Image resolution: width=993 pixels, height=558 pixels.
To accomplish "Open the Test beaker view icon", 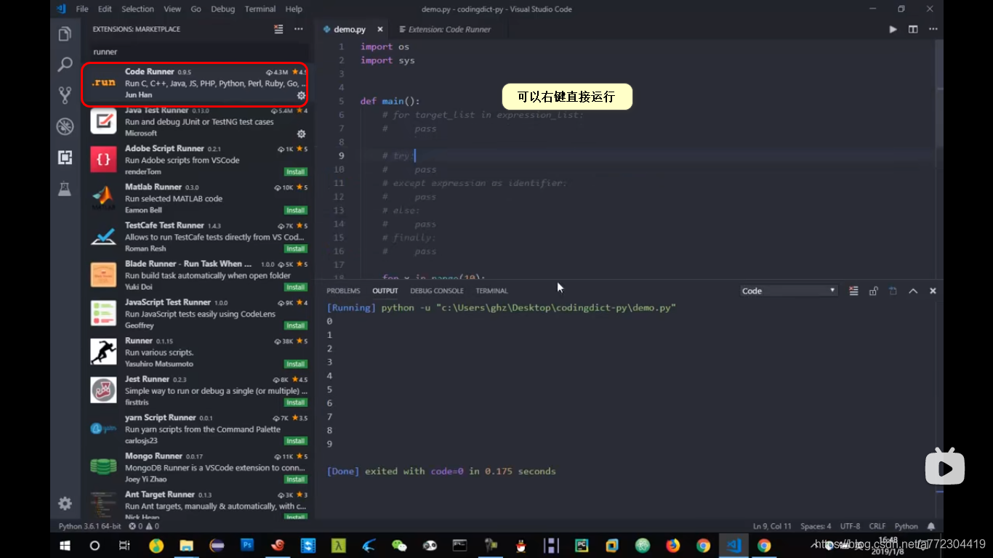I will pos(65,188).
